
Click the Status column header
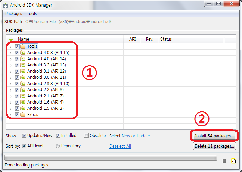tap(191, 39)
